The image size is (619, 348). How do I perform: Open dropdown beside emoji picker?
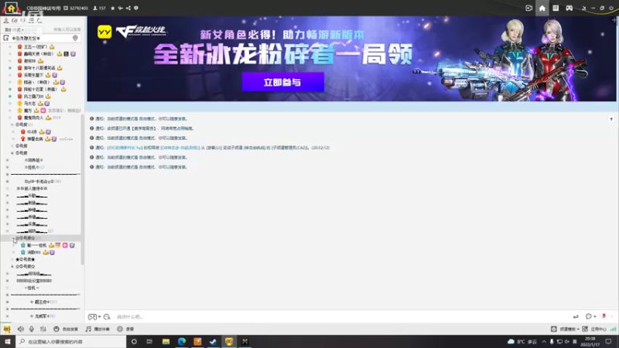pos(99,317)
